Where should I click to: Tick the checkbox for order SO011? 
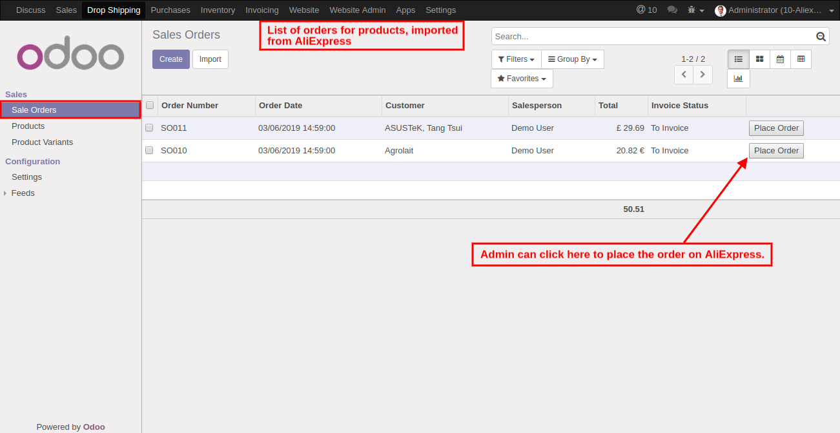click(x=149, y=128)
